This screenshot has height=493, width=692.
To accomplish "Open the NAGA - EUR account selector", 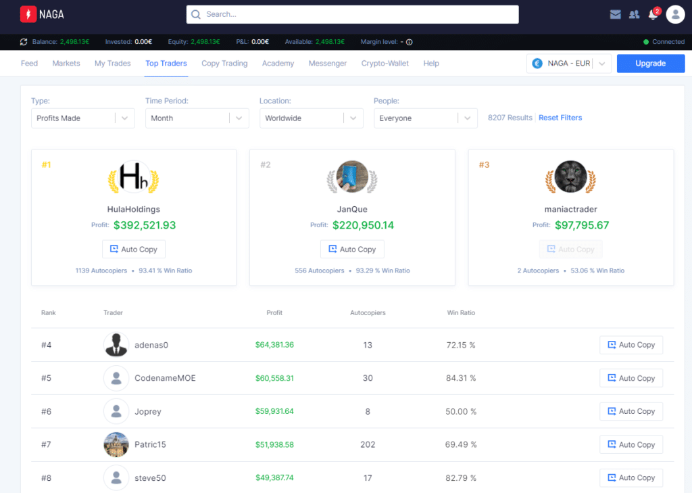I will tap(568, 63).
